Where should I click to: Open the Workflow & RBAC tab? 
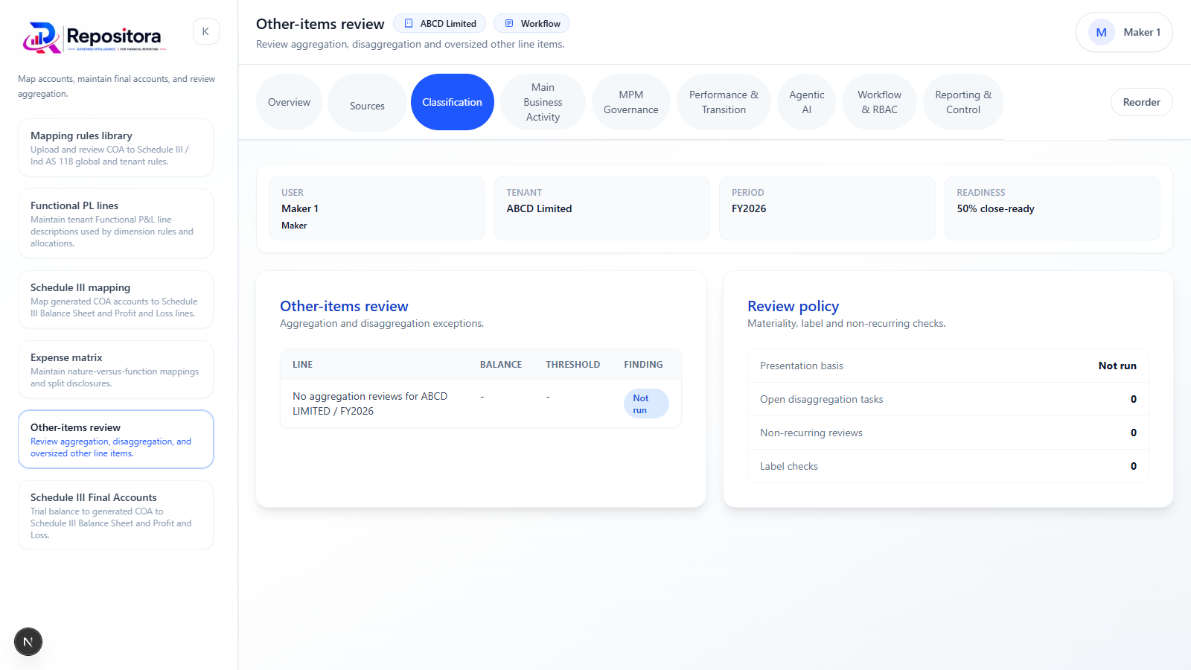tap(879, 102)
